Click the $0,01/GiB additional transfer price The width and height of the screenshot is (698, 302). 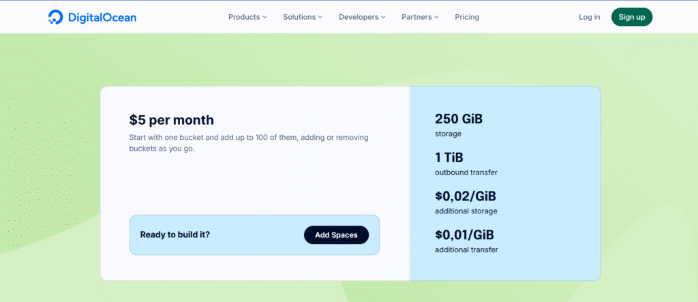point(464,235)
